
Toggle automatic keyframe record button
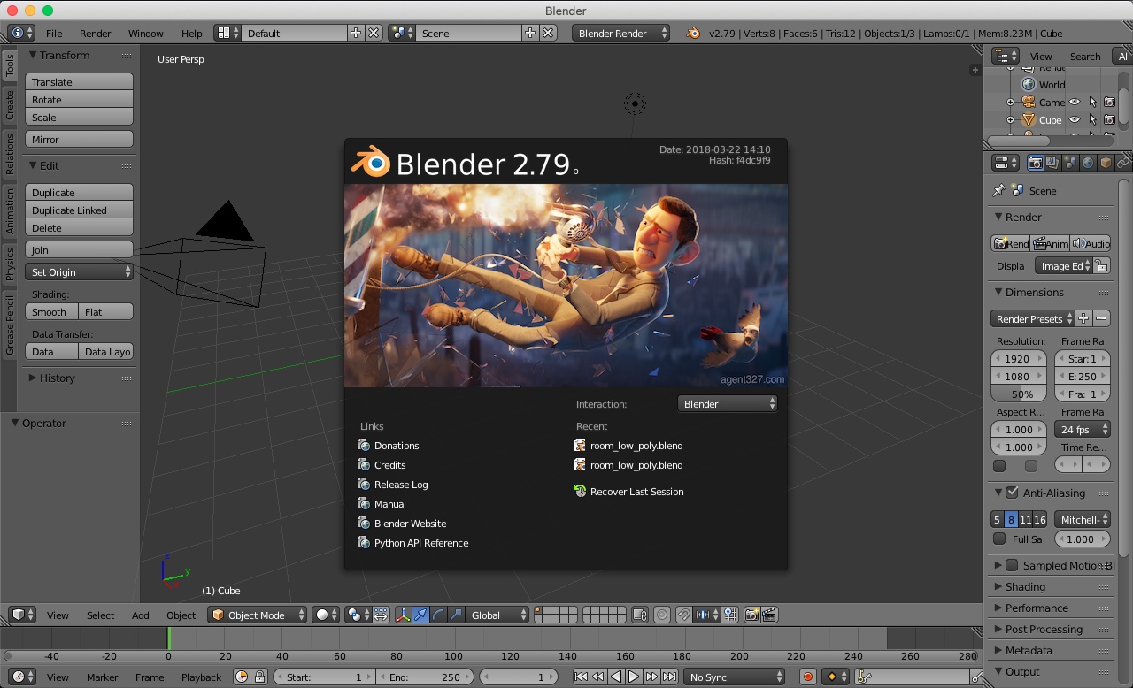click(807, 677)
